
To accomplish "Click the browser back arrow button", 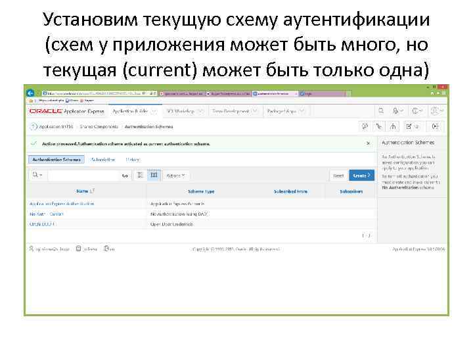I will tap(30, 93).
